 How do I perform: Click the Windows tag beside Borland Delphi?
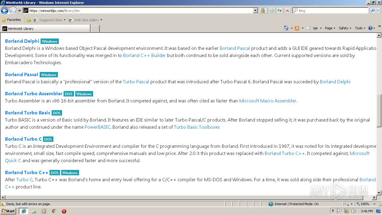click(50, 42)
